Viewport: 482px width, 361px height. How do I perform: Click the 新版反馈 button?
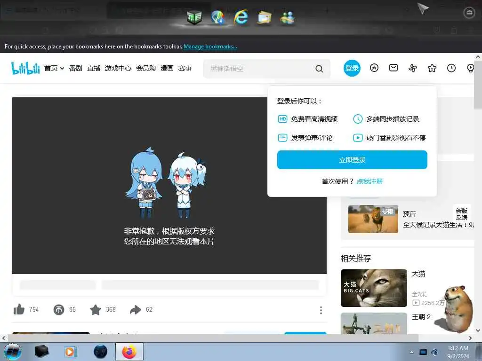point(461,214)
